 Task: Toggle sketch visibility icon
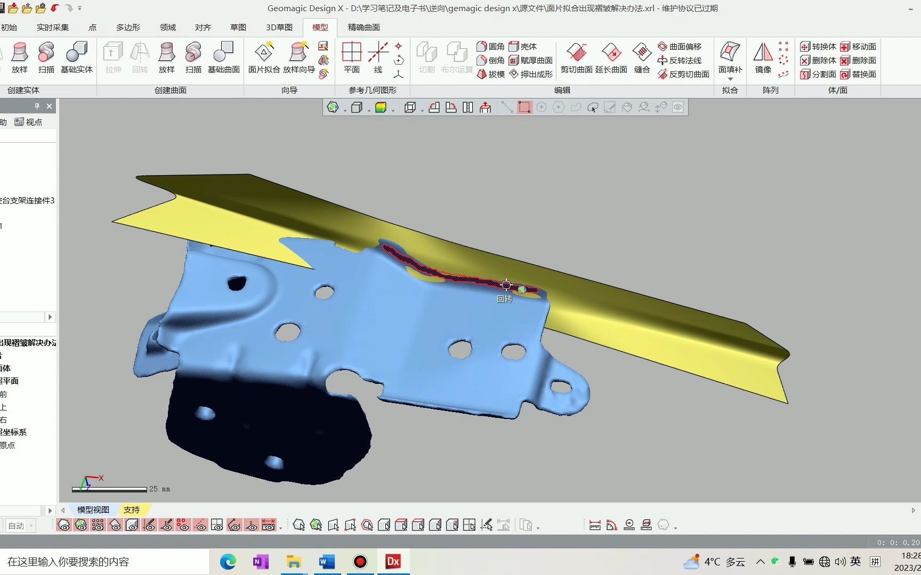(149, 525)
